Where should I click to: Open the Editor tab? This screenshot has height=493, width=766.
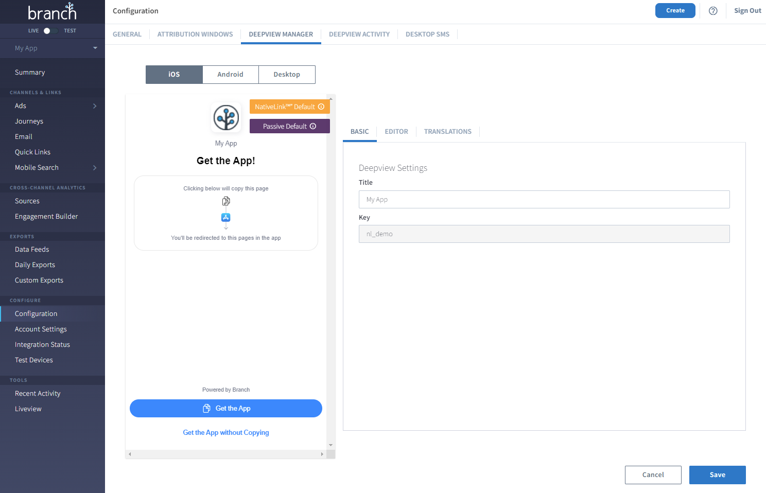pyautogui.click(x=396, y=132)
